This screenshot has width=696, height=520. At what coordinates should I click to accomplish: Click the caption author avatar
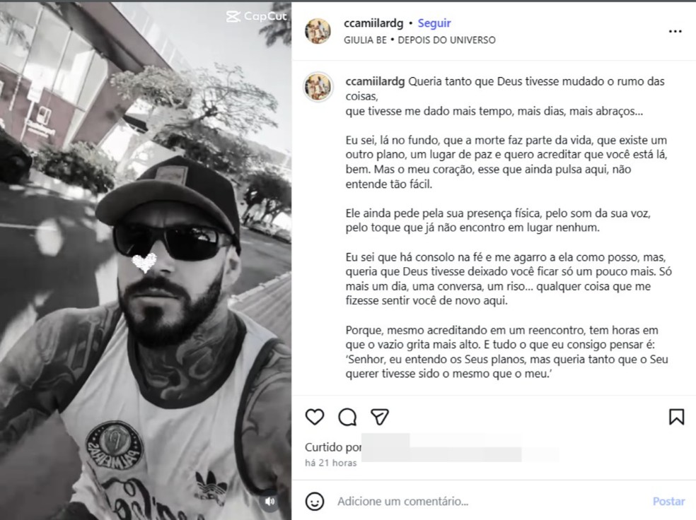point(318,86)
